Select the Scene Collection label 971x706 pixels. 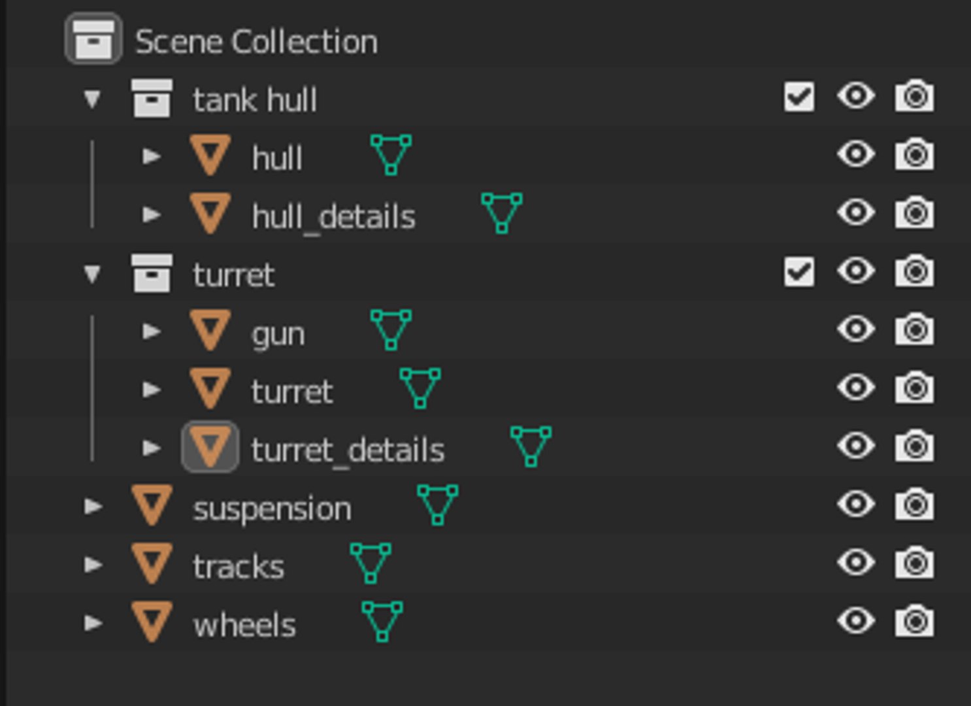point(256,42)
